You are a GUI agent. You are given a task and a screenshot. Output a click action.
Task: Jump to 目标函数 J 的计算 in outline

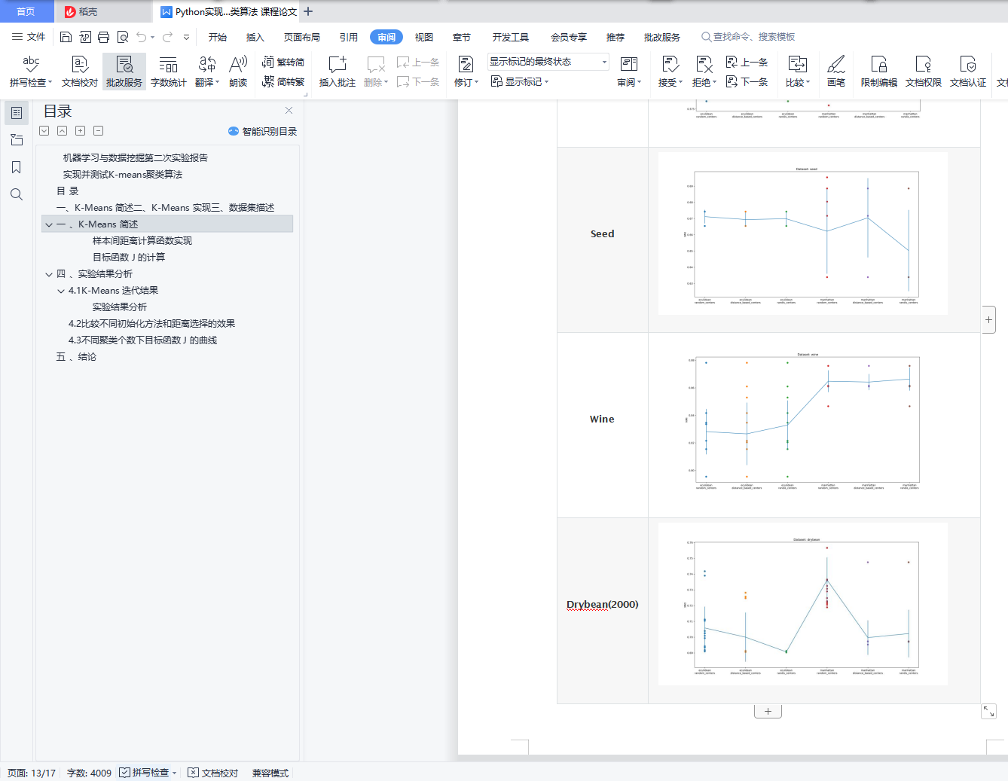[129, 258]
